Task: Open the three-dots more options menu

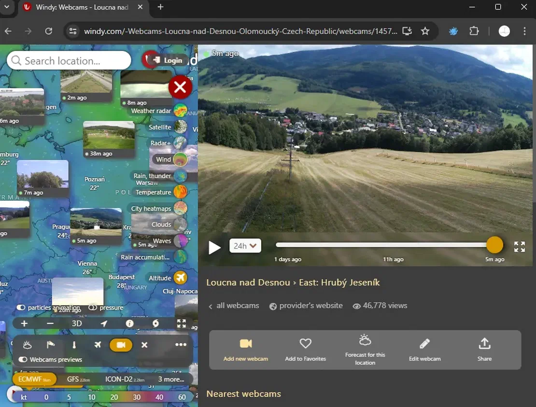Action: coord(181,345)
